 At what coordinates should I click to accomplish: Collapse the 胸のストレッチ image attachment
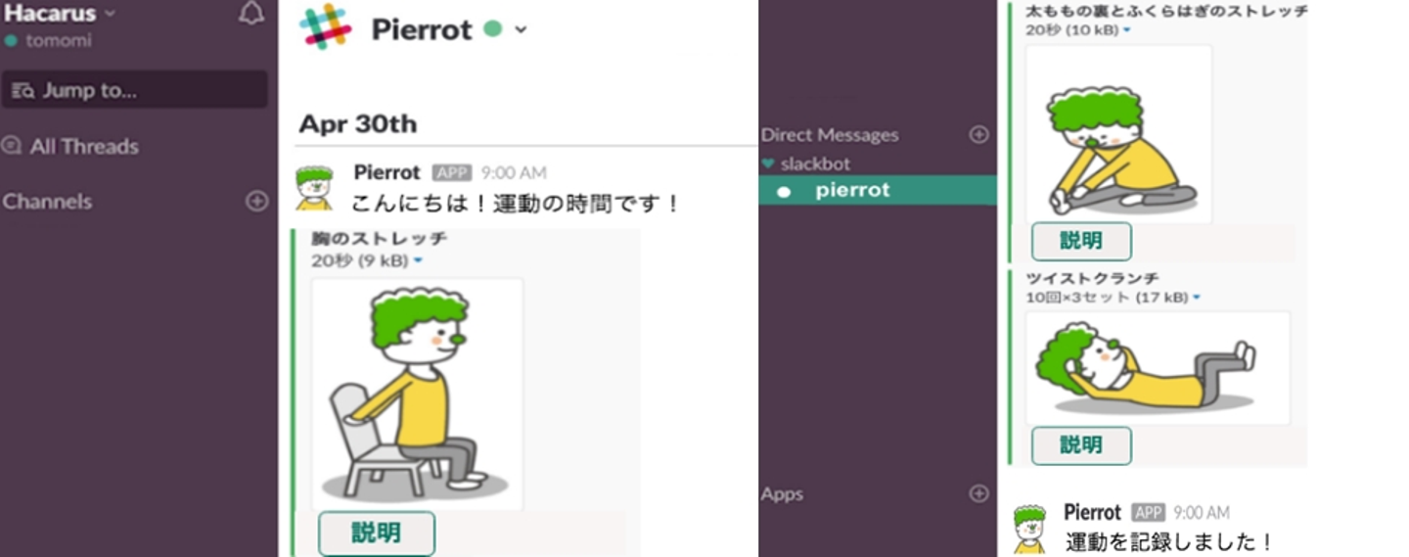(x=418, y=260)
